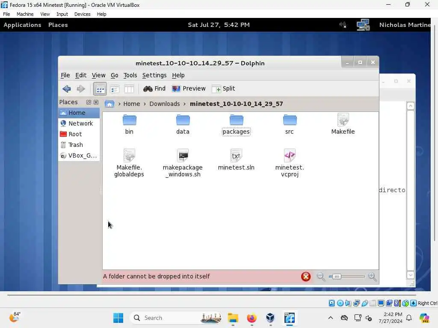Viewport: 438px width, 328px height.
Task: Select minetest.sln file
Action: pos(236,160)
